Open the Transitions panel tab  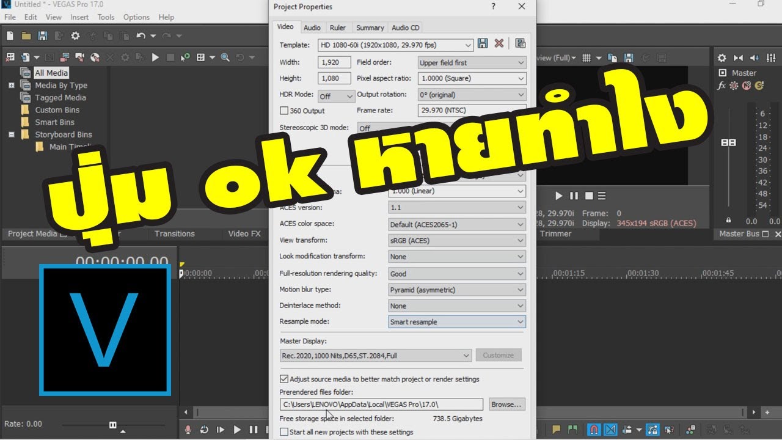pyautogui.click(x=175, y=233)
